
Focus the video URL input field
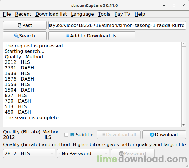pos(117,25)
